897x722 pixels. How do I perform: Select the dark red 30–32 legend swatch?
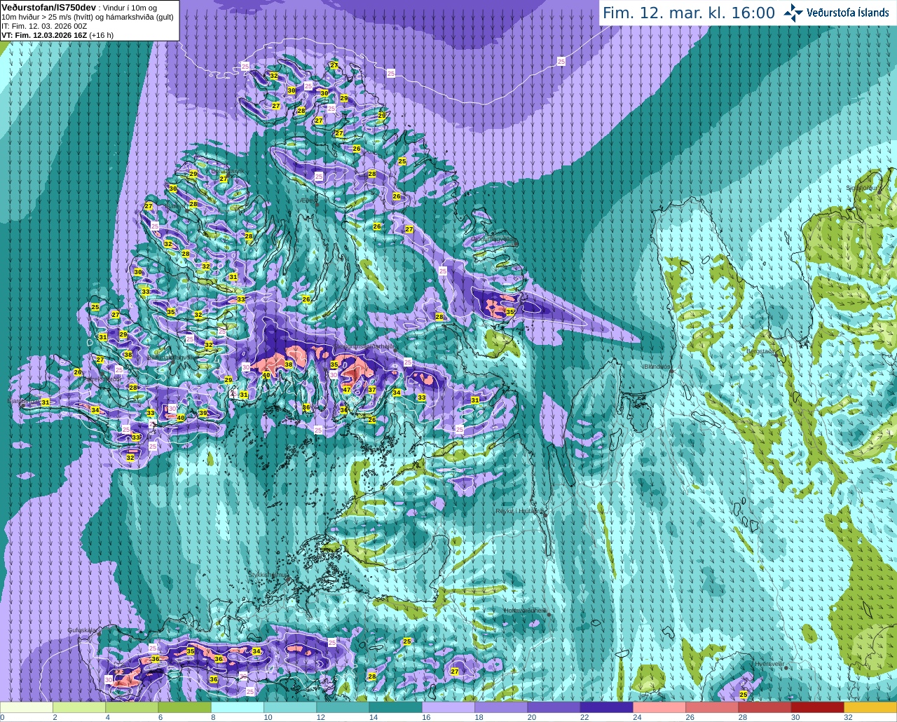pos(817,707)
